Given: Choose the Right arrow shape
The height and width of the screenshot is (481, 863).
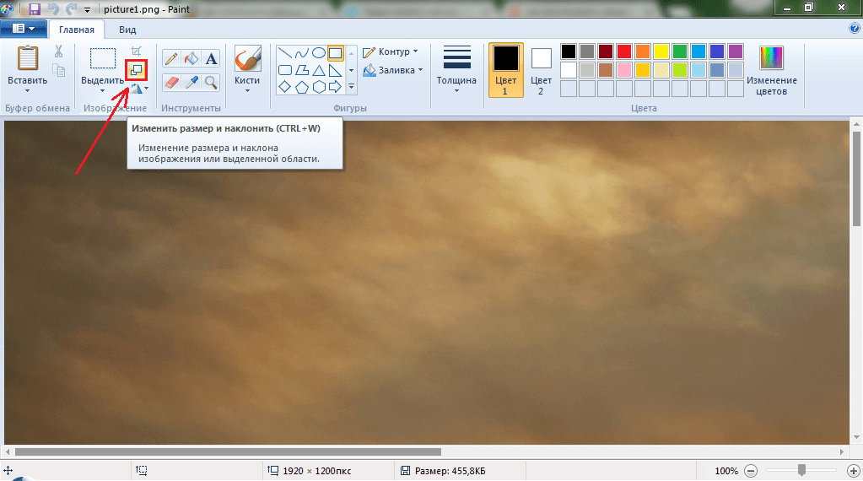Looking at the screenshot, I should point(336,86).
